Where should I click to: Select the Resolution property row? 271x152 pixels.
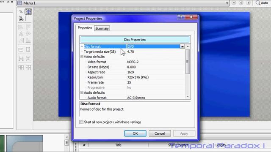pos(95,77)
